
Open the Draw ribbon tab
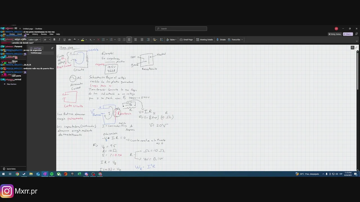27,34
